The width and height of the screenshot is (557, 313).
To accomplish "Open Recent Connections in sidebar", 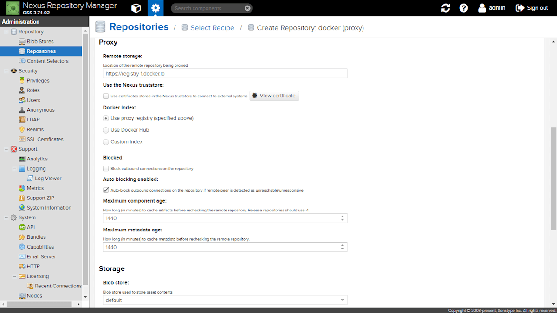I will coord(58,286).
